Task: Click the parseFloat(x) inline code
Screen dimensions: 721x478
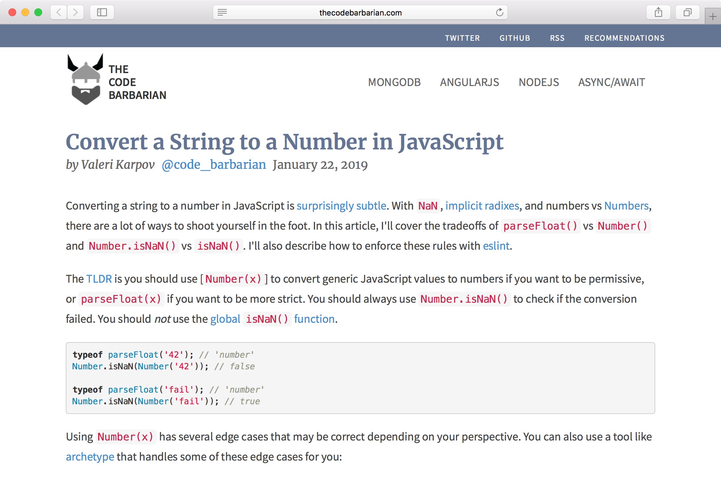Action: pyautogui.click(x=121, y=299)
